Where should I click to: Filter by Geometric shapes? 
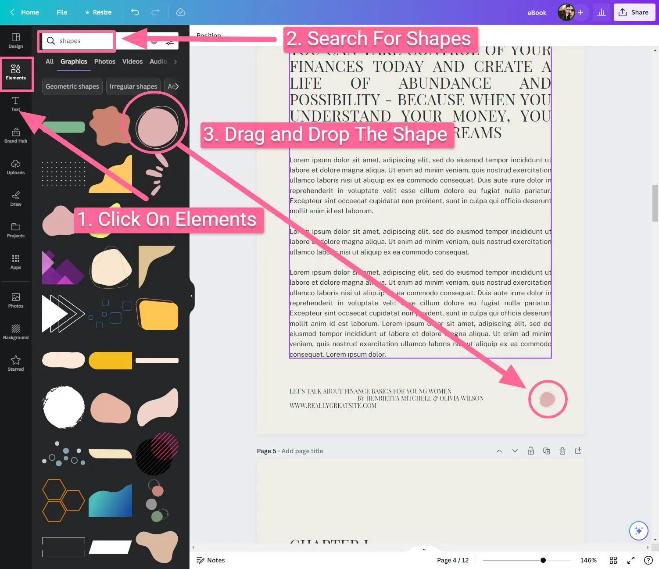[x=72, y=86]
